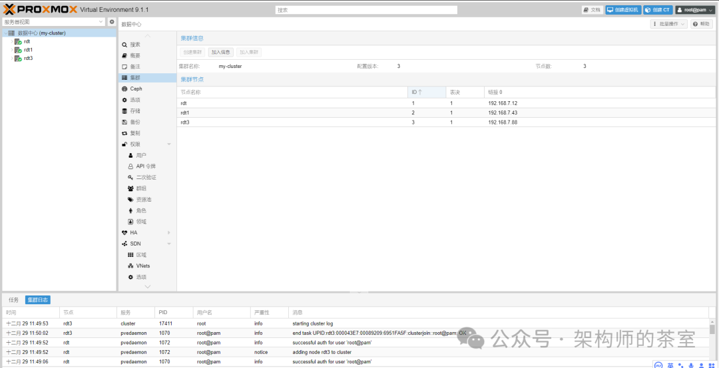Open 用户 users menu item
719x368 pixels.
147,155
